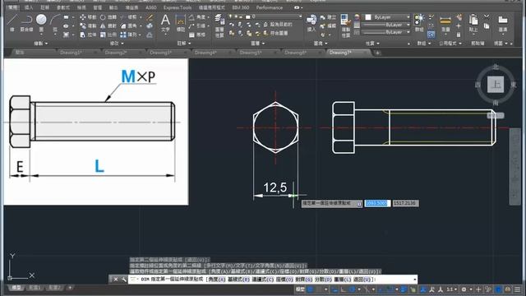Viewport: 526px width, 296px height.
Task: Expand the Draw (繪製) panel
Action: coord(41,44)
